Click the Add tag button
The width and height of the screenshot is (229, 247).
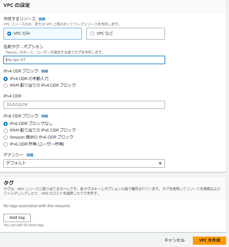[x=17, y=218]
